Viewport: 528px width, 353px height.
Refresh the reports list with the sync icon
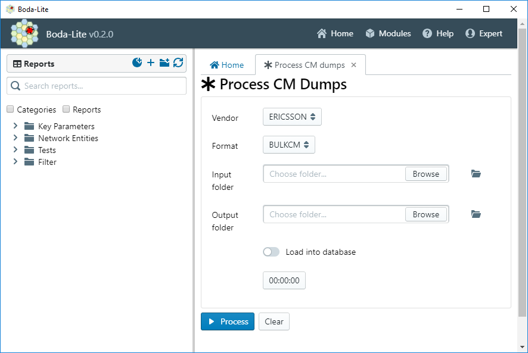pos(178,63)
